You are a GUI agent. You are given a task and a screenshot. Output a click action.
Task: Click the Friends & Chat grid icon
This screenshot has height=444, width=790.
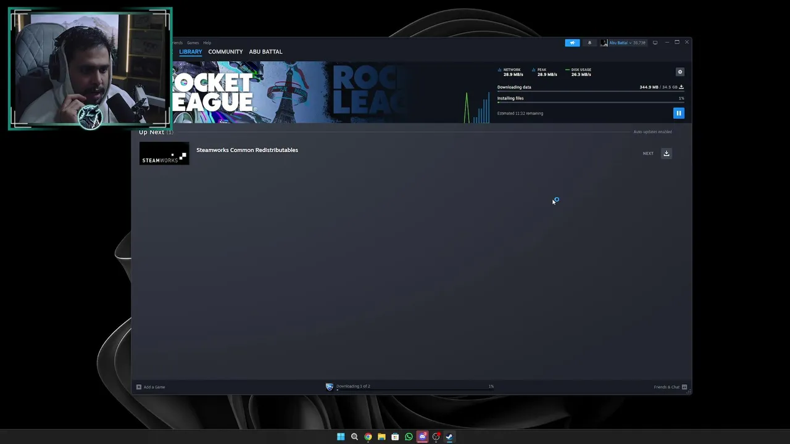pos(684,387)
